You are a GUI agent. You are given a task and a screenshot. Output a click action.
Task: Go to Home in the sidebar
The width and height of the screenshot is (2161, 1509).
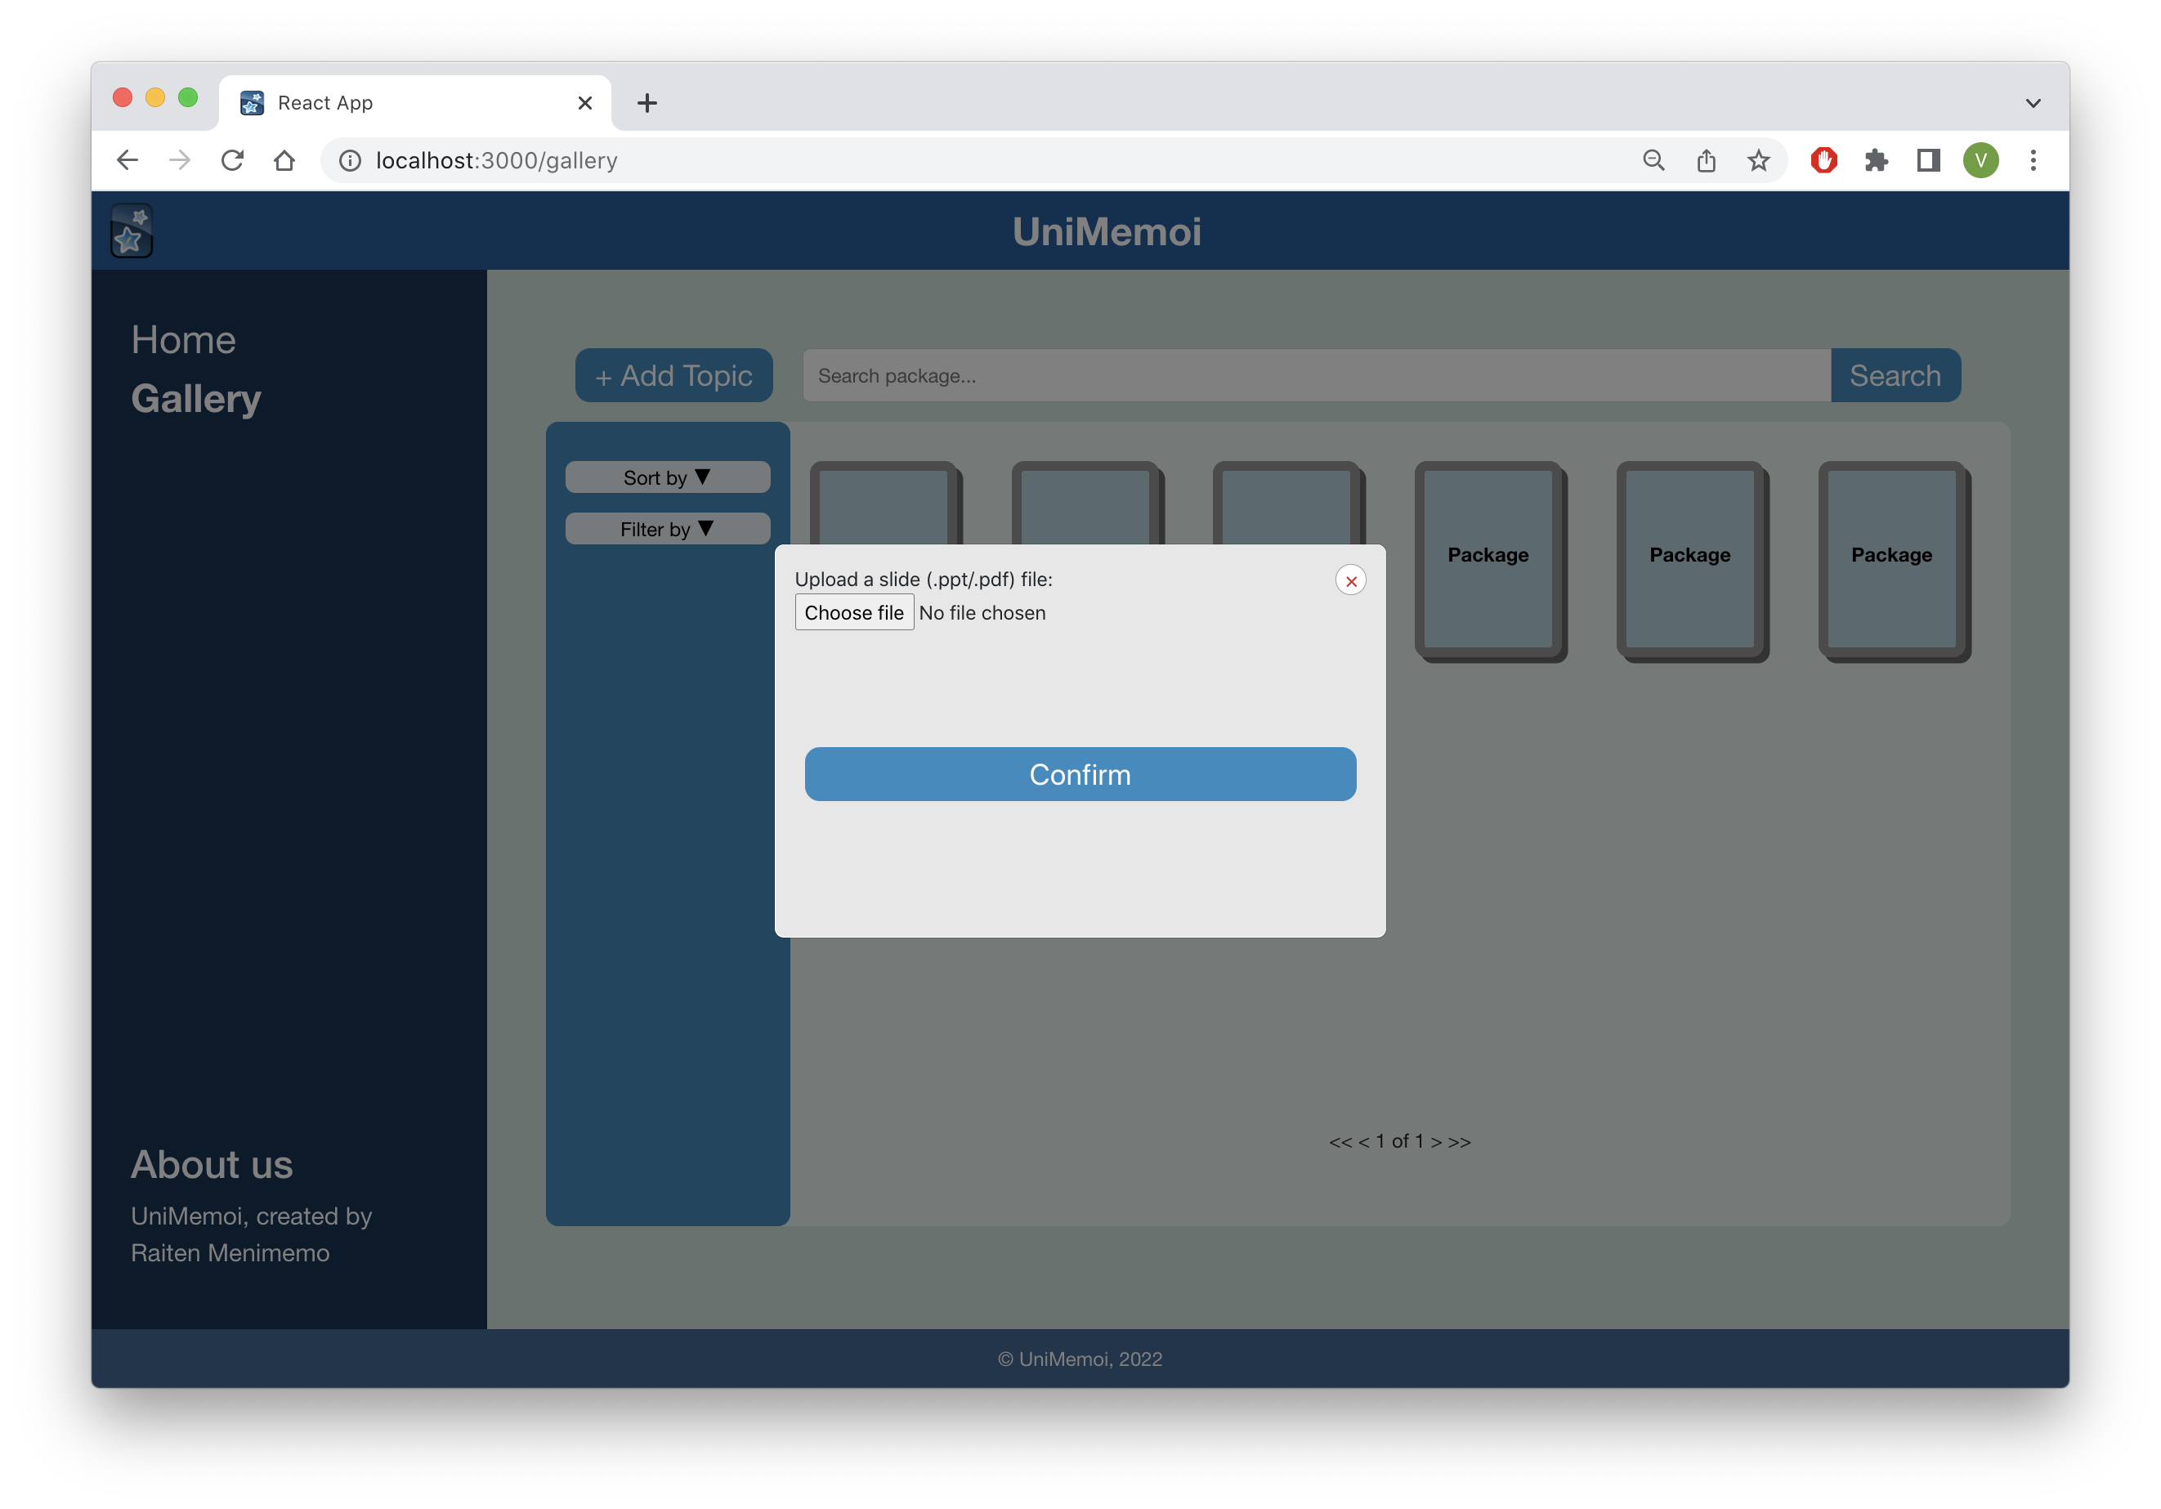(x=184, y=340)
